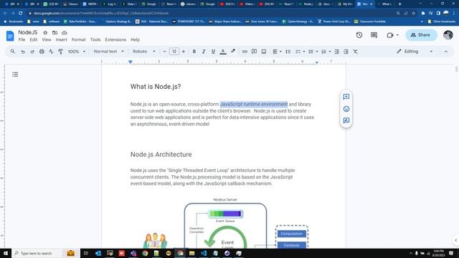The width and height of the screenshot is (459, 258).
Task: Click the 'What is Node.js?' heading
Action: pyautogui.click(x=156, y=87)
